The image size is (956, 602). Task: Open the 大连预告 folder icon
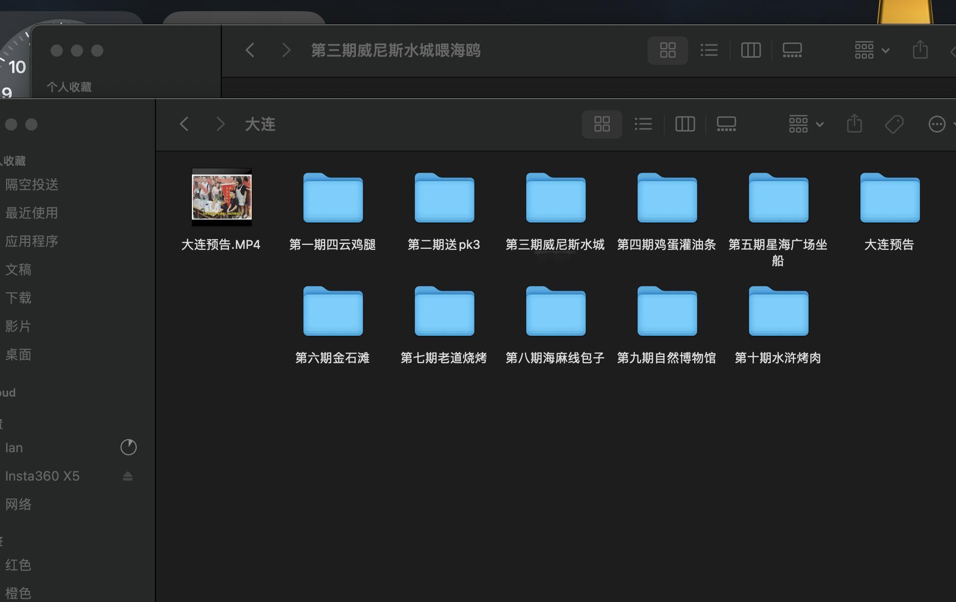(890, 197)
